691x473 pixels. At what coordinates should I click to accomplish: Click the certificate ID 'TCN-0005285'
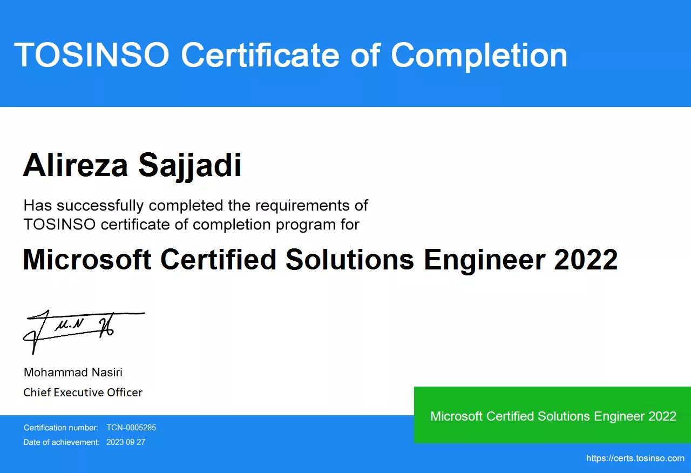click(131, 428)
